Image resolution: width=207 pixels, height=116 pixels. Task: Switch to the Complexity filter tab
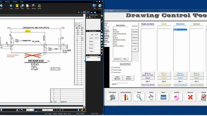(x=135, y=32)
